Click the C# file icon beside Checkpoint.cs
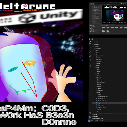 (x=97, y=99)
